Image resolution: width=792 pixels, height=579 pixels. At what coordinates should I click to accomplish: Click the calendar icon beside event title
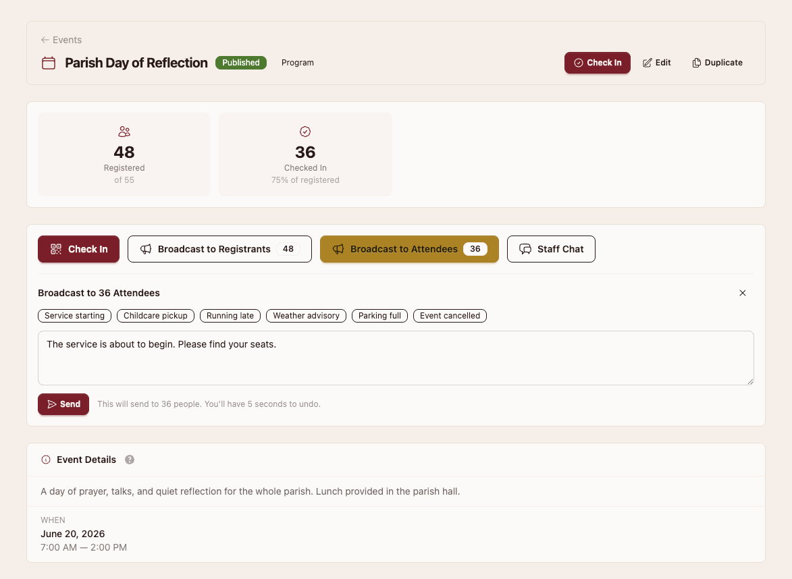(49, 63)
